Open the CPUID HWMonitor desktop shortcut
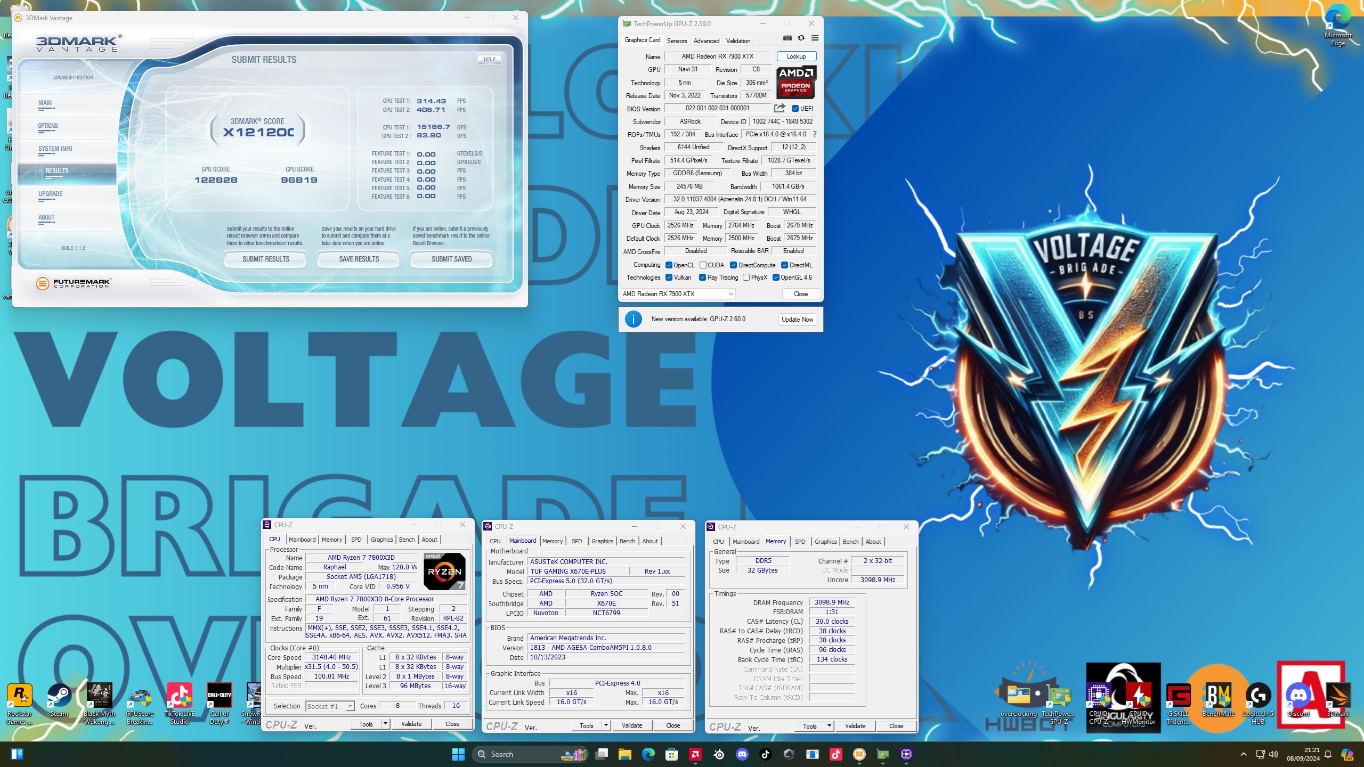This screenshot has width=1364, height=767. click(1138, 703)
